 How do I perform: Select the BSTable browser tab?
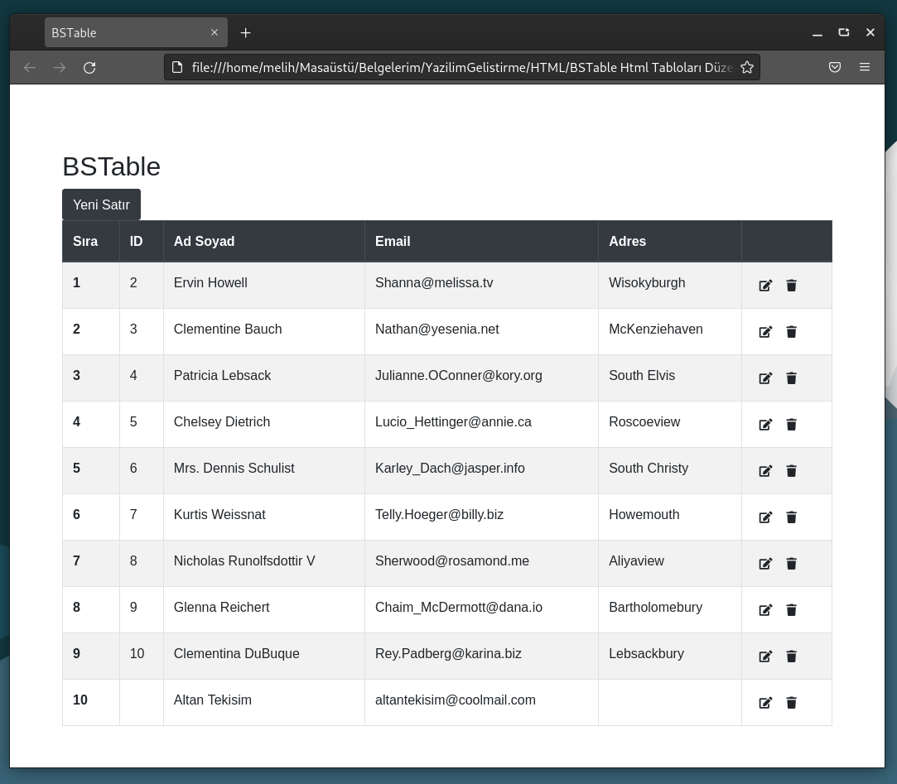(136, 32)
